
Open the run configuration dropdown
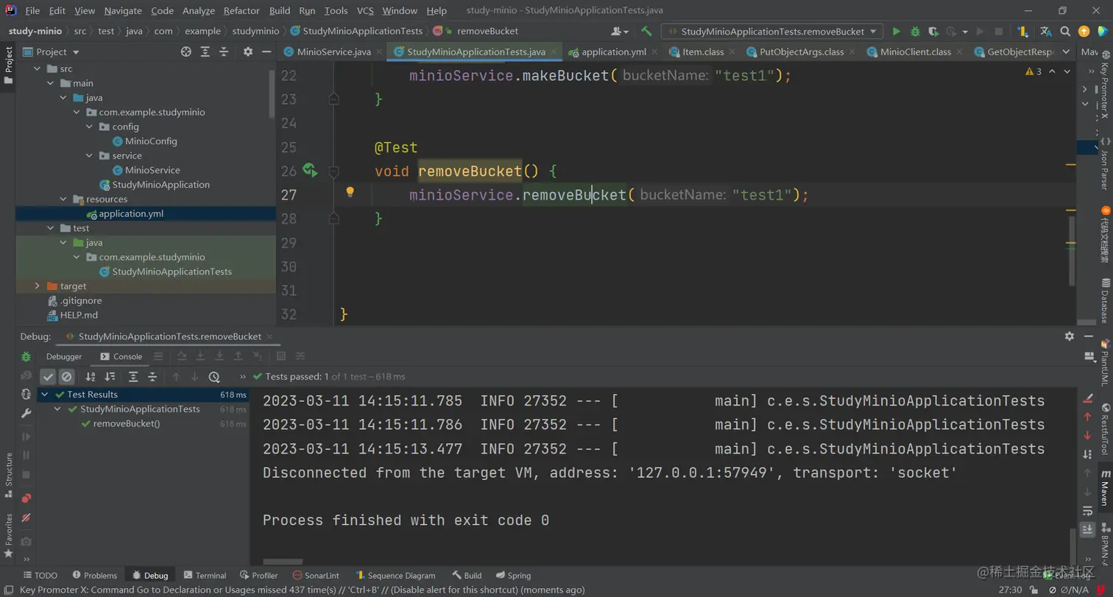[x=771, y=32]
